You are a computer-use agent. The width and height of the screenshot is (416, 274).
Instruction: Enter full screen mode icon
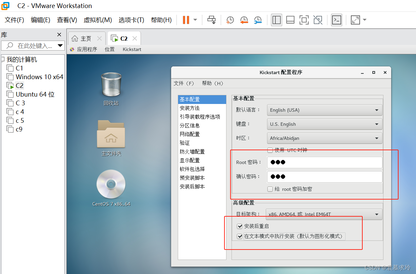click(x=304, y=20)
